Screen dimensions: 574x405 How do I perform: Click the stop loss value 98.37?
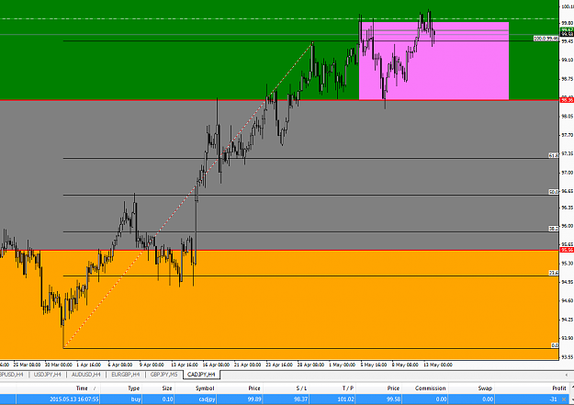[300, 399]
